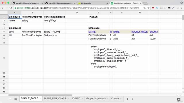
Task: Open the TABLE_PER_CLASS tab dropdown arrow
Action: (x=68, y=98)
